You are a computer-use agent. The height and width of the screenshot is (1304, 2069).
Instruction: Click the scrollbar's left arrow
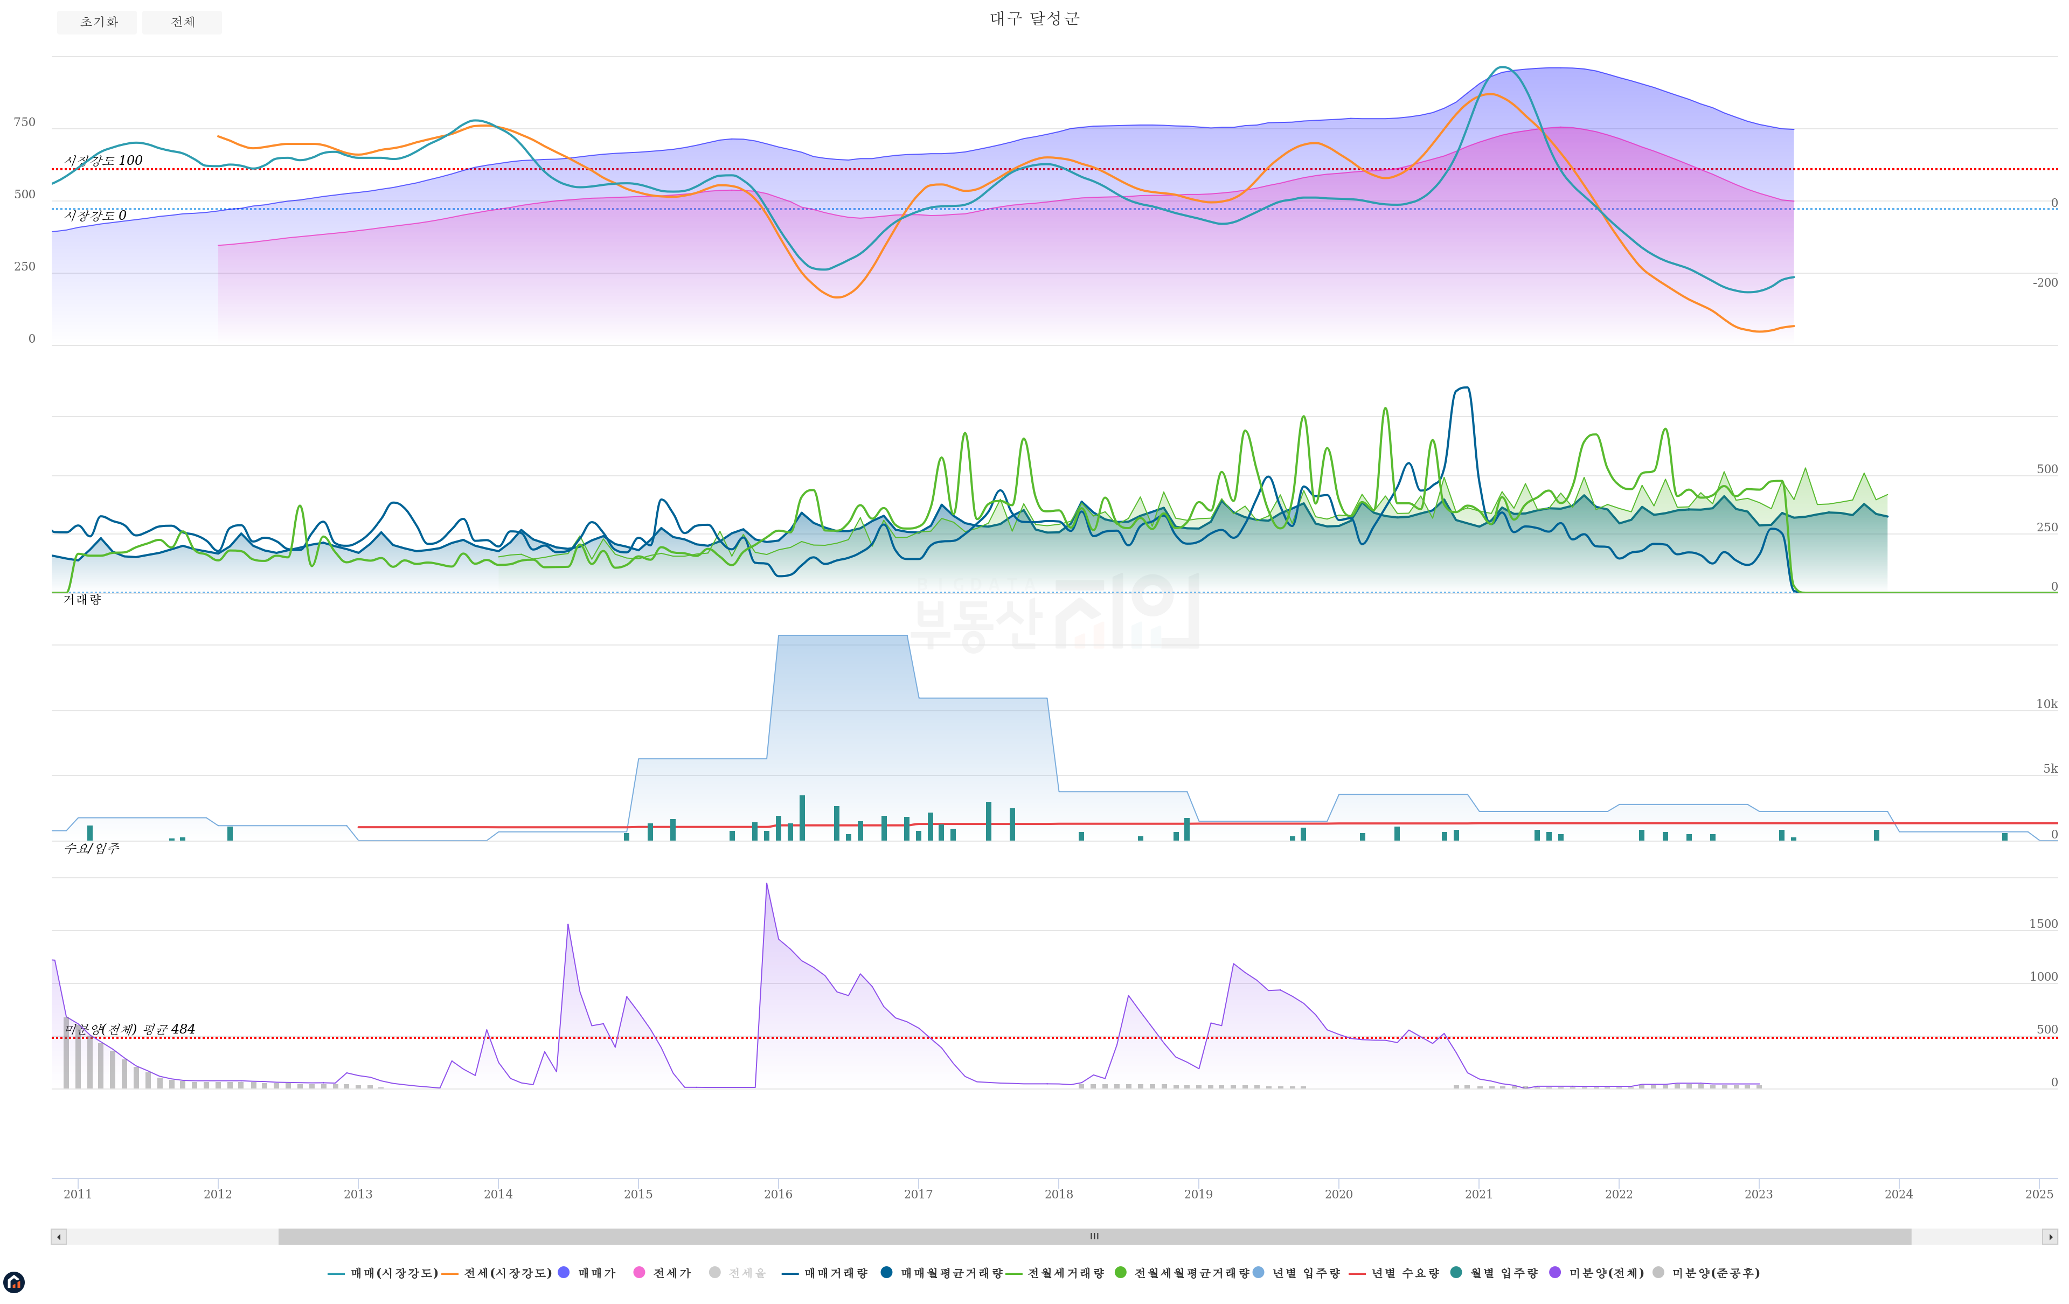click(58, 1237)
